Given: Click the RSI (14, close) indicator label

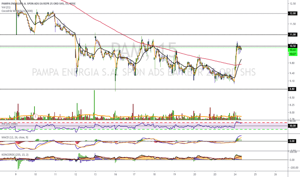Looking at the screenshot, I should pyautogui.click(x=9, y=124).
